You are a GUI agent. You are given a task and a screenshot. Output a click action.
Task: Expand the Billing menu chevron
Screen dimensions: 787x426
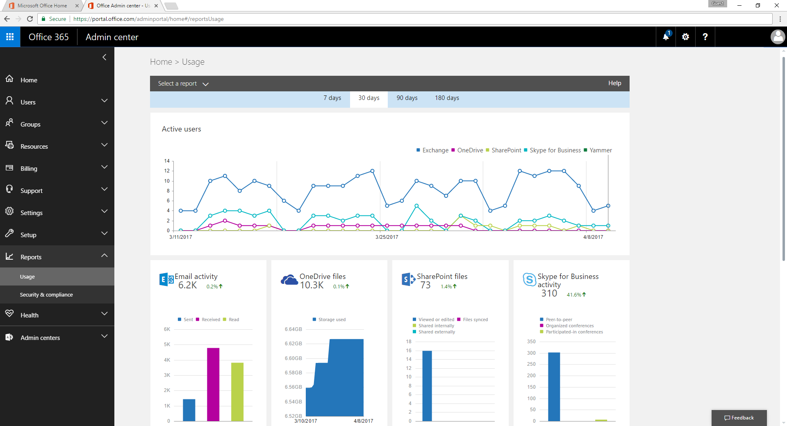pyautogui.click(x=105, y=167)
